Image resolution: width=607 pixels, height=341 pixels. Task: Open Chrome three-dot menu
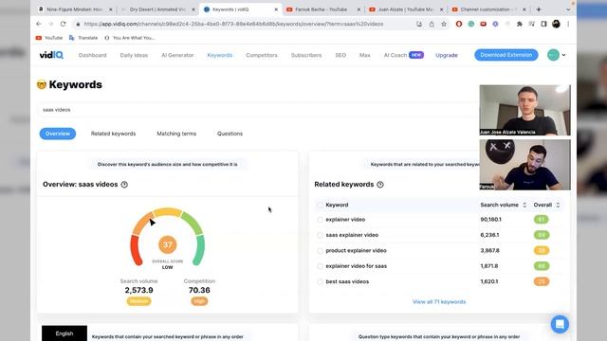[x=568, y=24]
